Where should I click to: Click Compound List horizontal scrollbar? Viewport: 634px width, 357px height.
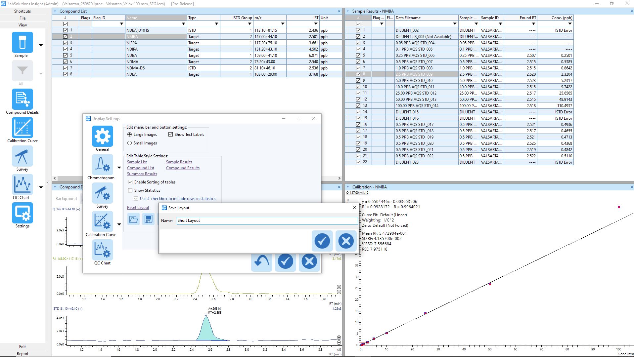coord(197,178)
